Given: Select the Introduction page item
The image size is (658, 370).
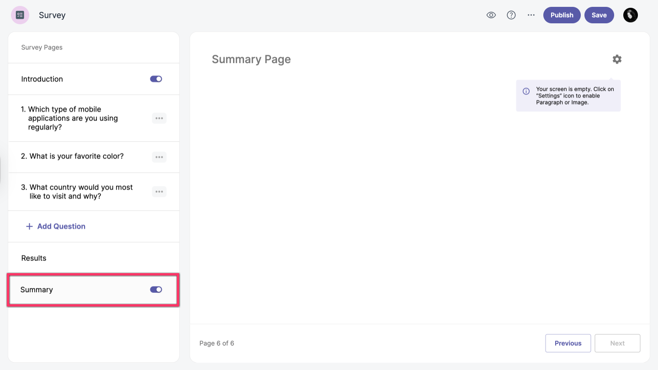Looking at the screenshot, I should 42,79.
